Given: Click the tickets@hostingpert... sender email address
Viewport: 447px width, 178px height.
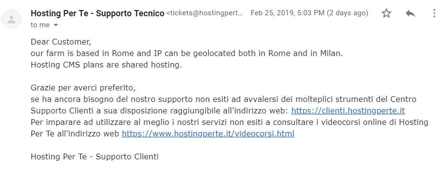Looking at the screenshot, I should (204, 13).
